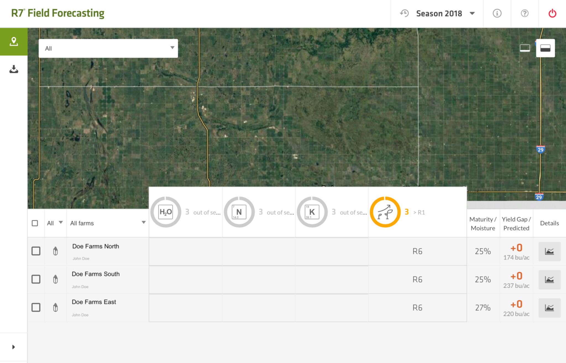Check the Doe Farms East checkbox

pos(36,307)
